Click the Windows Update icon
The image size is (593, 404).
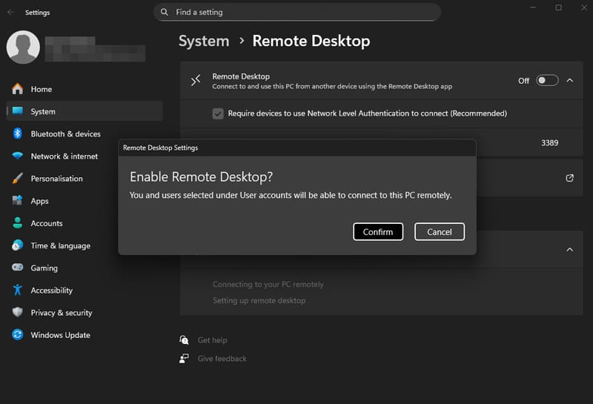point(17,335)
